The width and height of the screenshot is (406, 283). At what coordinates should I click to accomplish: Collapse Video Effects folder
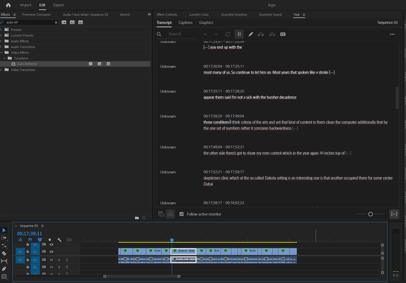click(x=1, y=52)
